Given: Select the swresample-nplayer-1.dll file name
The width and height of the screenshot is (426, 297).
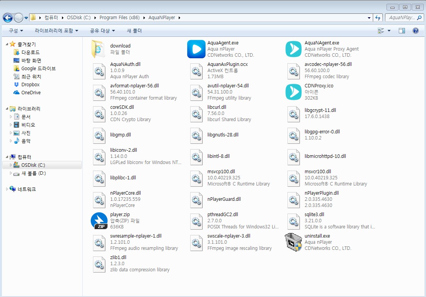Looking at the screenshot, I should pyautogui.click(x=136, y=236).
